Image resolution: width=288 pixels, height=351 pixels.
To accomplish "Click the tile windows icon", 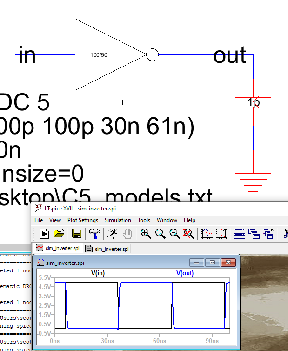I will click(x=240, y=233).
